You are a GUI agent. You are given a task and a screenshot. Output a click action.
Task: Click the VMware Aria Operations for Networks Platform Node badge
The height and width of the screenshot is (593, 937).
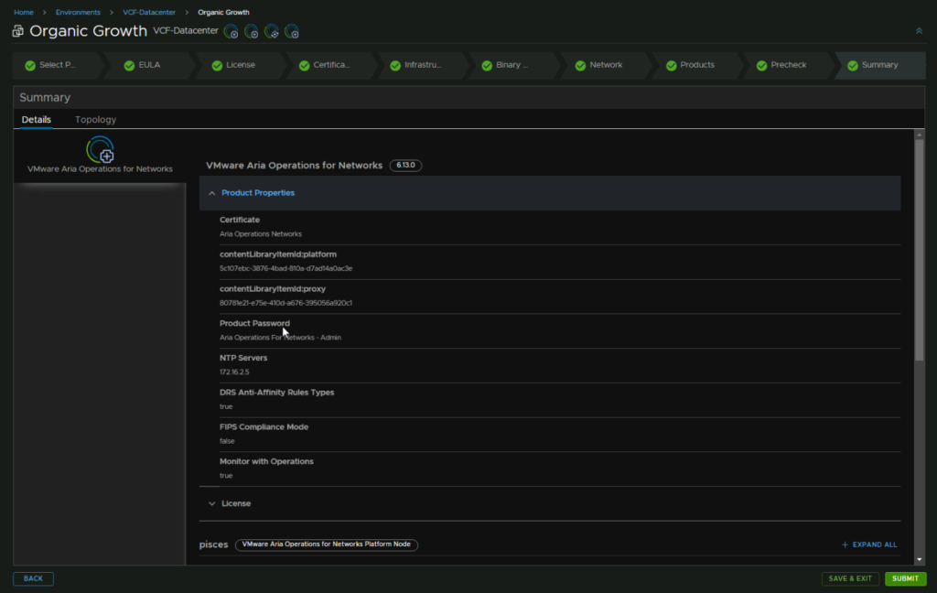[x=327, y=544]
